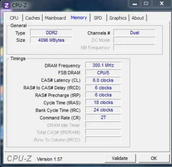This screenshot has height=167, width=172.
Task: Click the tRP value field next to RAS# Precharge
Action: pyautogui.click(x=103, y=95)
